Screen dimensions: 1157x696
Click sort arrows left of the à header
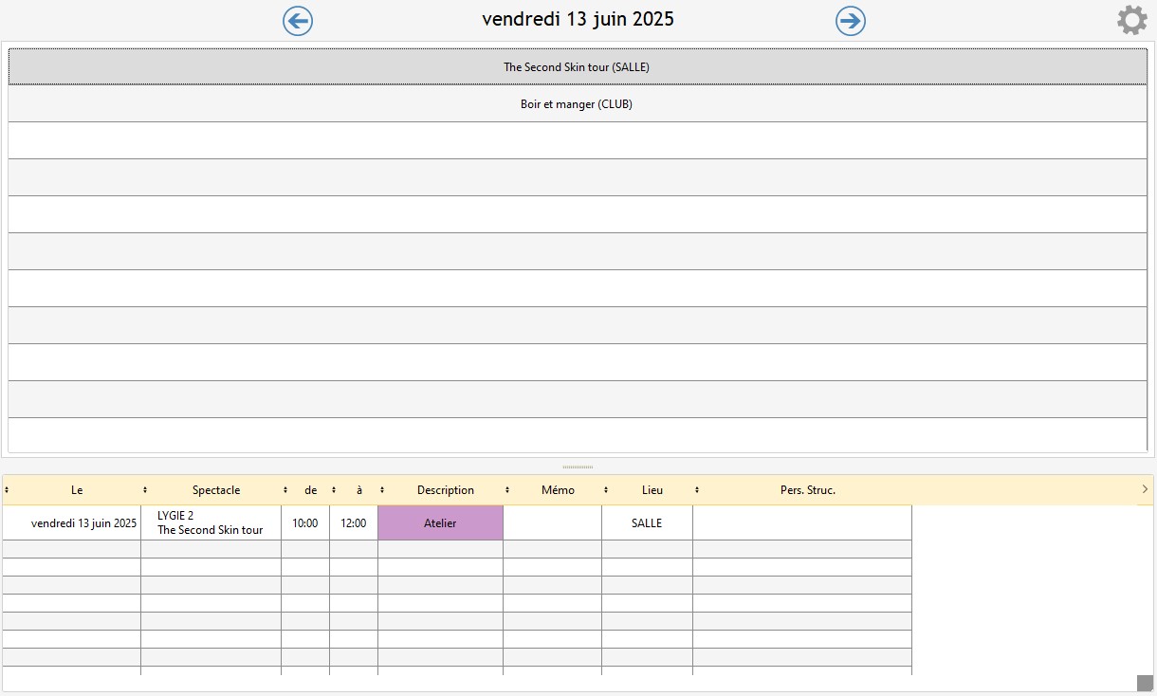pyautogui.click(x=334, y=490)
